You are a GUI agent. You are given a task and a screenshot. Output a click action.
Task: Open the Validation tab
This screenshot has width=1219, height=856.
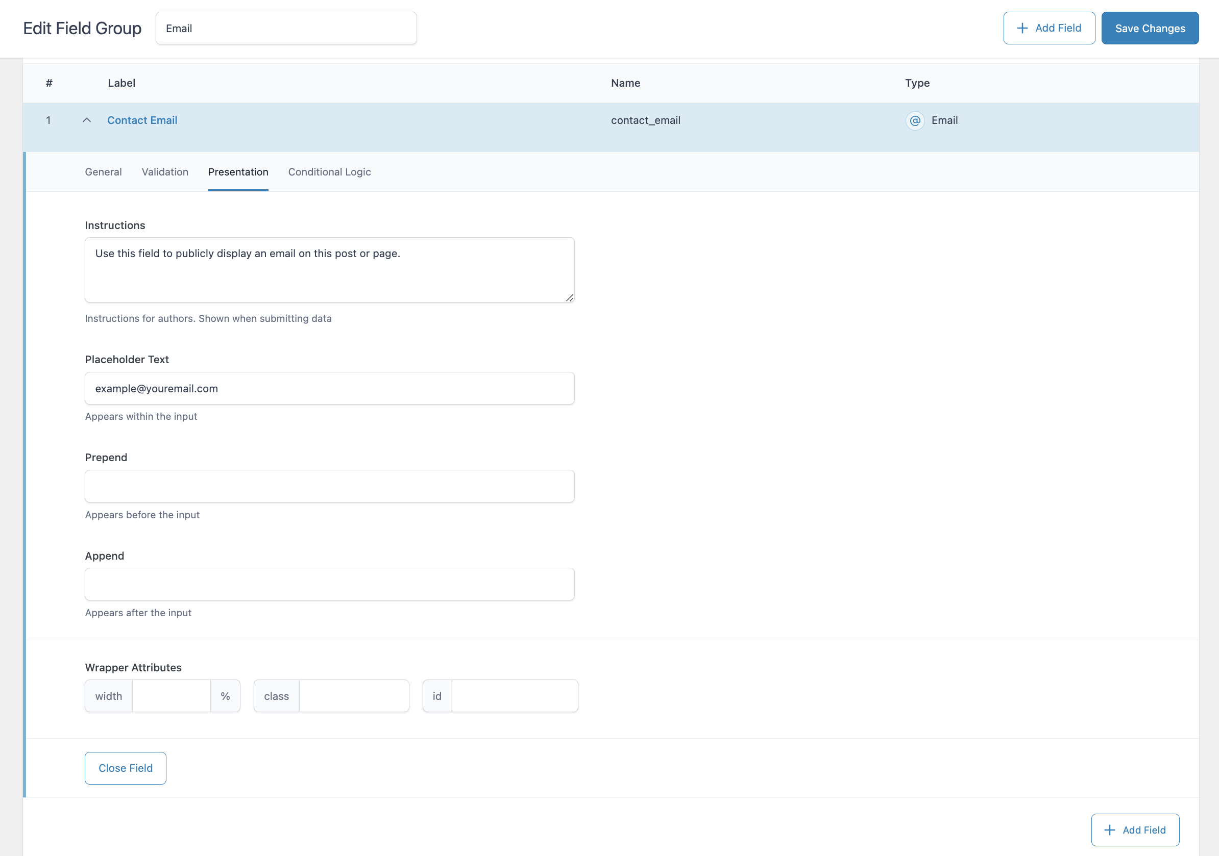click(164, 171)
